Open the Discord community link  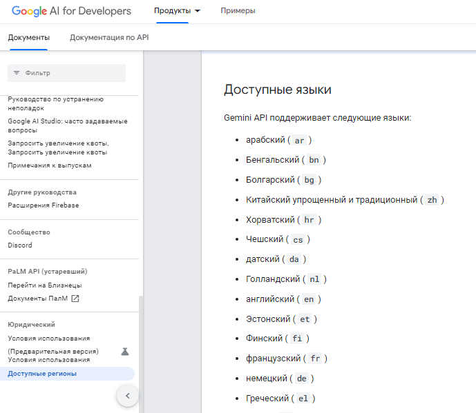click(x=20, y=245)
